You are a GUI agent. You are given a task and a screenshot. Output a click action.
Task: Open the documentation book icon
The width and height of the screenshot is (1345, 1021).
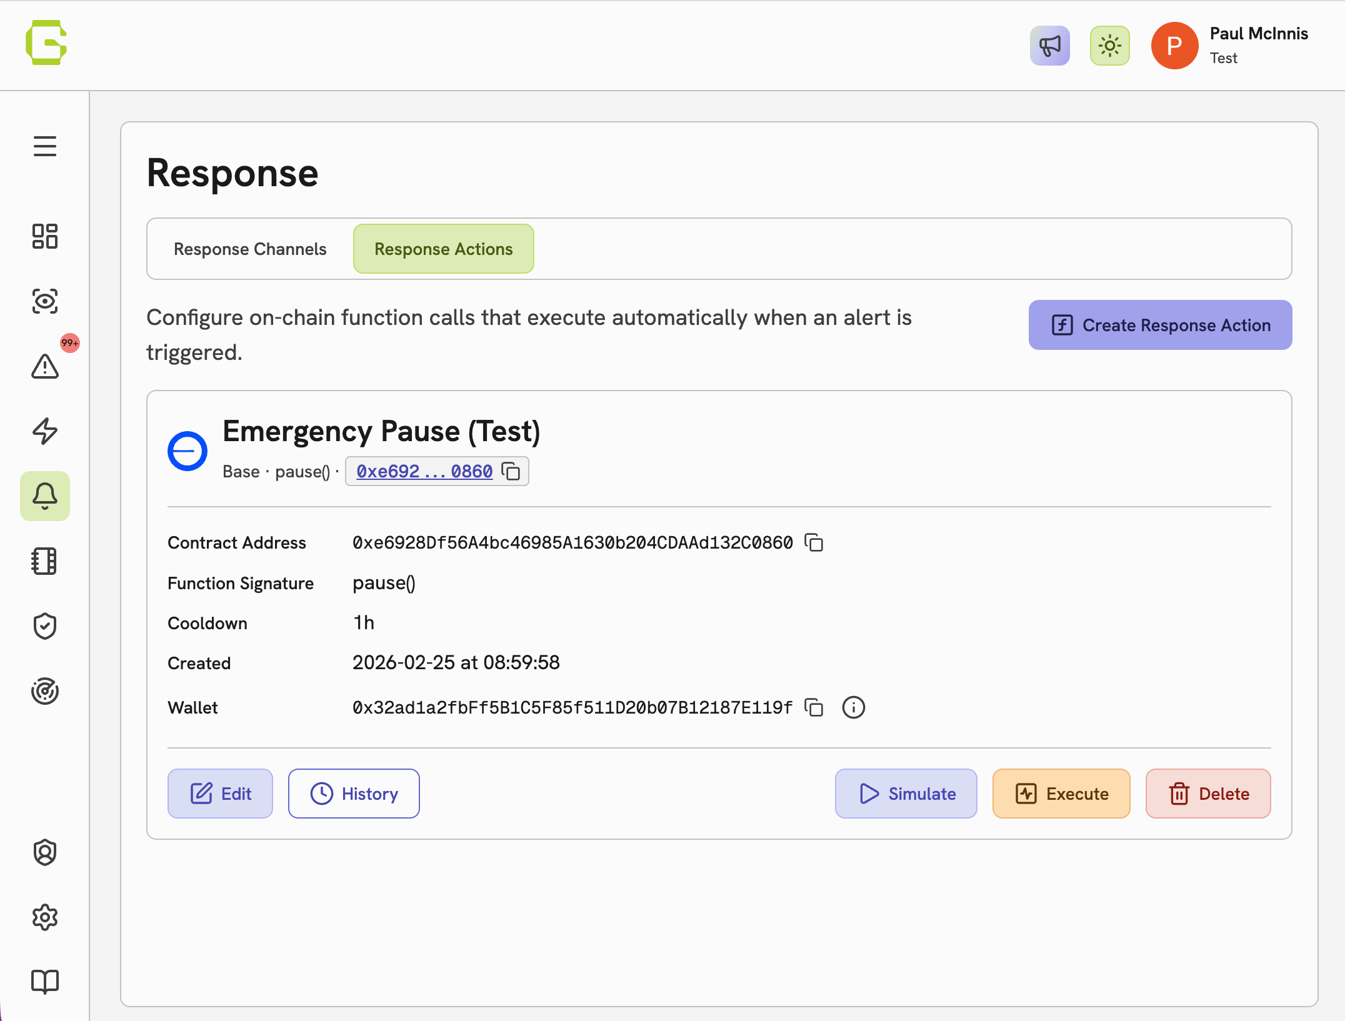(x=44, y=981)
